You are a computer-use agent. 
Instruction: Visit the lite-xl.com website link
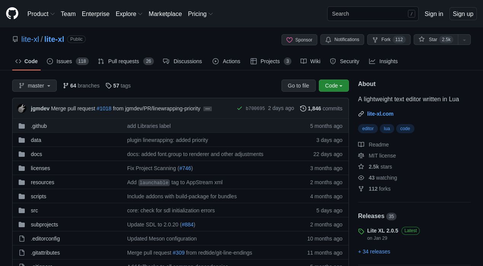[x=380, y=114]
